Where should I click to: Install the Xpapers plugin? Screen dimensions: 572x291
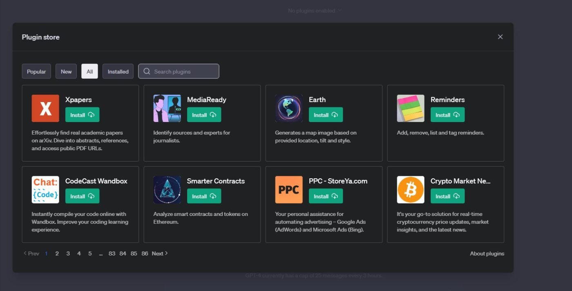pyautogui.click(x=82, y=115)
